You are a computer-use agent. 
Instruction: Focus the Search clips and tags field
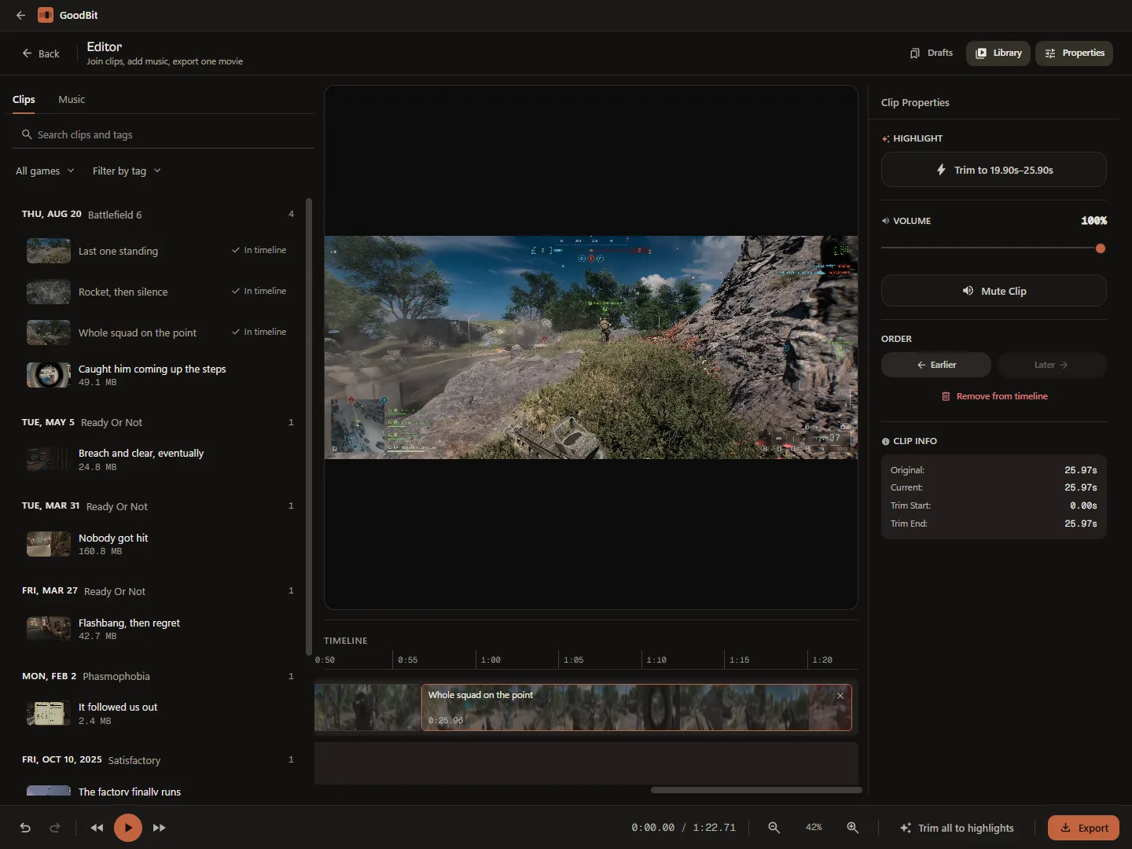[164, 134]
